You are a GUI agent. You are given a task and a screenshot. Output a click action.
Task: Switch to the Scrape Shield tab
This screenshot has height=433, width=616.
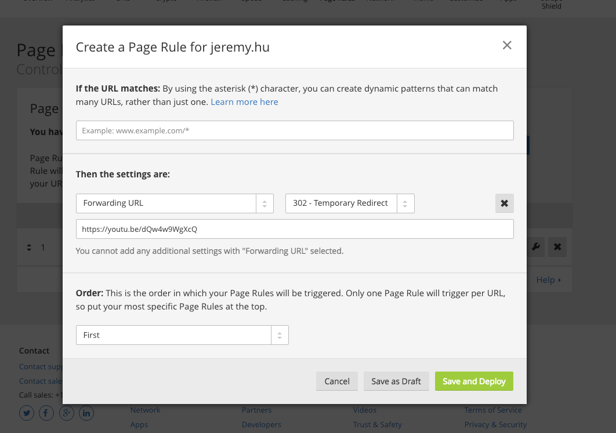551,5
